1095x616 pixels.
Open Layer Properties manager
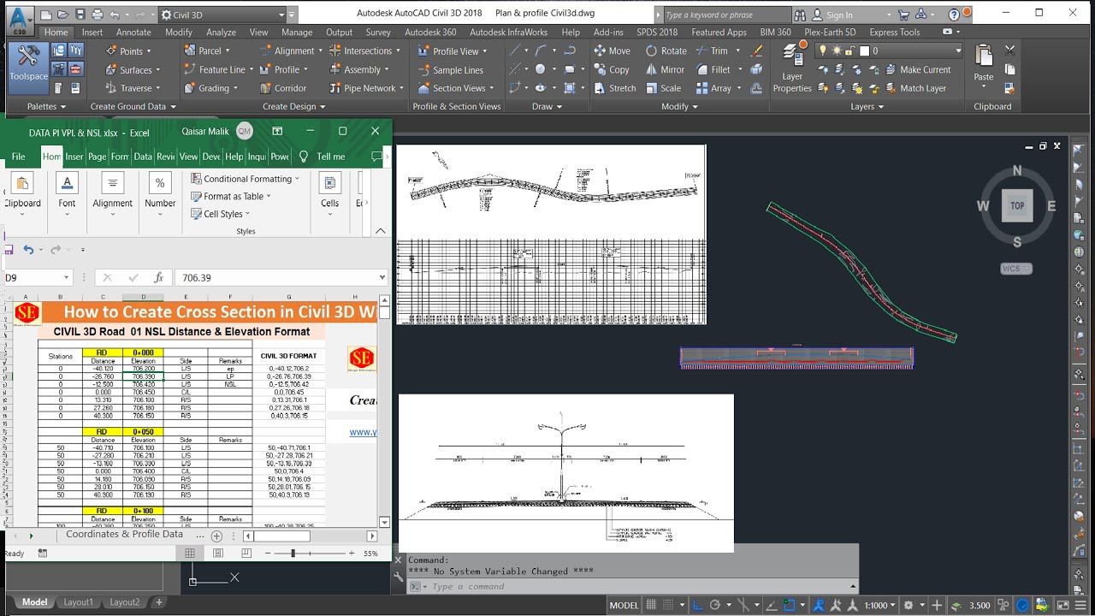coord(792,68)
